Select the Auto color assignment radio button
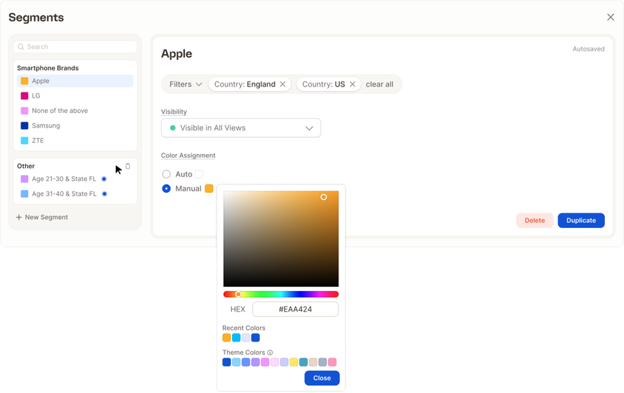 coord(167,175)
